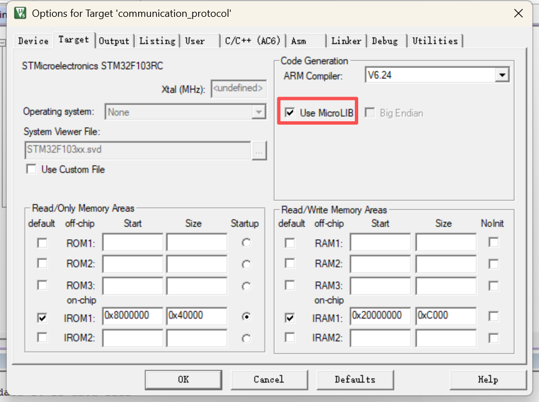Select the ROM1 Startup radio button
The width and height of the screenshot is (539, 402).
coord(246,243)
